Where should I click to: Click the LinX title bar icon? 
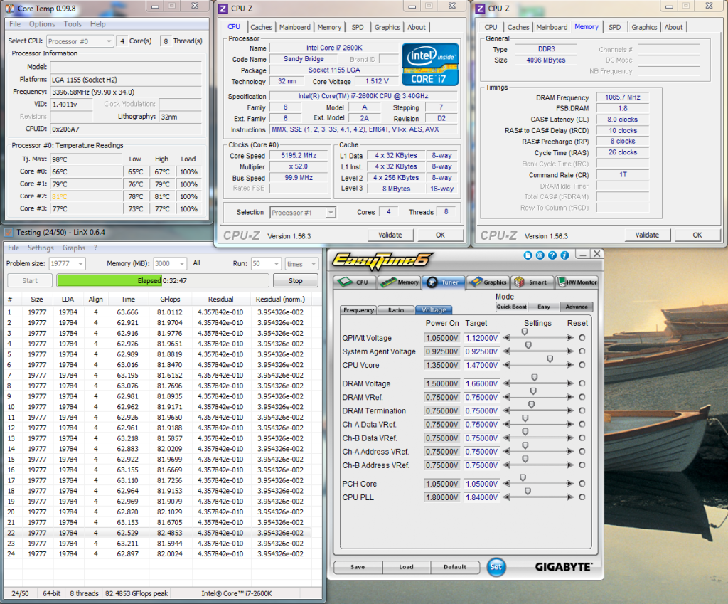(9, 233)
